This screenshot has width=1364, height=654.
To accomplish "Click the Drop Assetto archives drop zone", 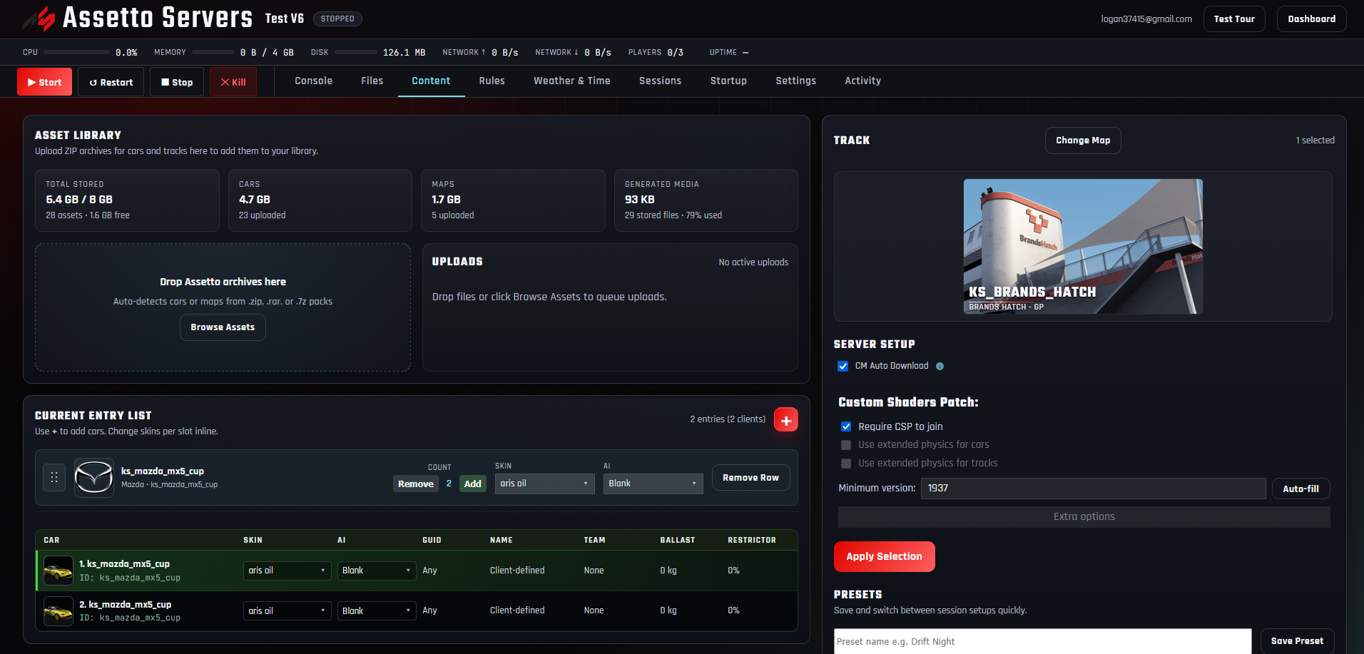I will pyautogui.click(x=223, y=307).
